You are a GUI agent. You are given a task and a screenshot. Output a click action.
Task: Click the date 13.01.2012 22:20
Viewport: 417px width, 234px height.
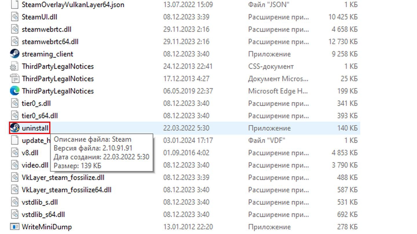[188, 227]
